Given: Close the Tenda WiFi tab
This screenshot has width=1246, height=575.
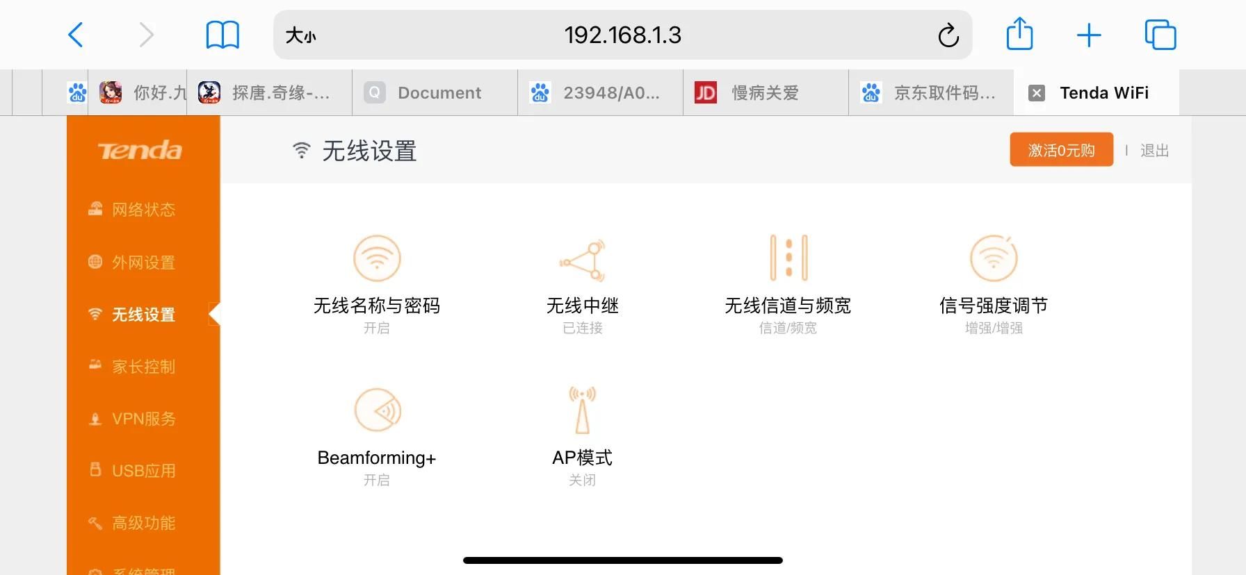Looking at the screenshot, I should click(1036, 93).
